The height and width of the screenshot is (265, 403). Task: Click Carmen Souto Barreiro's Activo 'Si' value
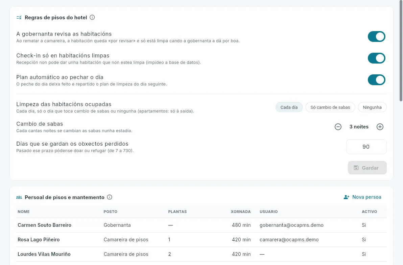pos(364,225)
